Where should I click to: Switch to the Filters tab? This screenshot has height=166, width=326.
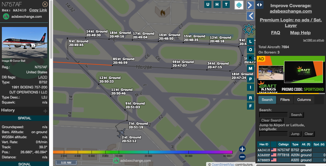point(285,100)
